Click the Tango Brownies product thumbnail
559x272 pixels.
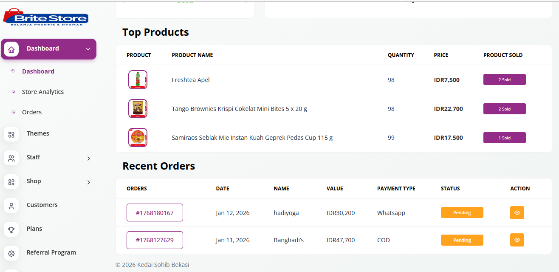pyautogui.click(x=138, y=109)
